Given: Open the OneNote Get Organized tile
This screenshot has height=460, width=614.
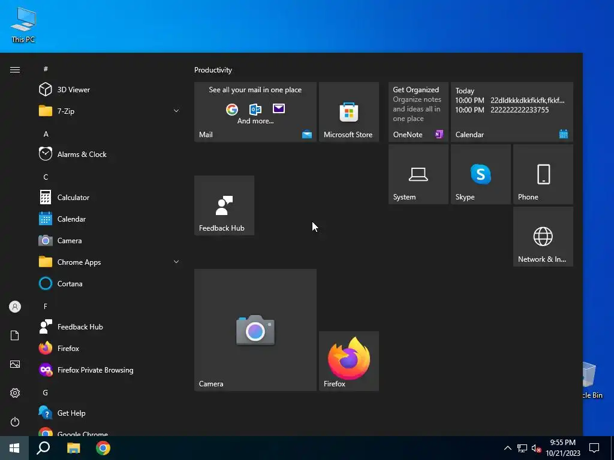Looking at the screenshot, I should 418,112.
